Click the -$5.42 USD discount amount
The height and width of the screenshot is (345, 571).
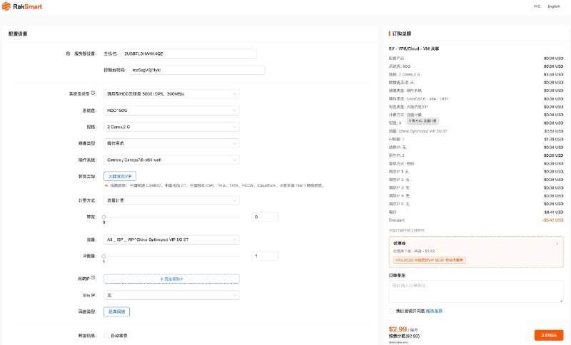point(552,220)
